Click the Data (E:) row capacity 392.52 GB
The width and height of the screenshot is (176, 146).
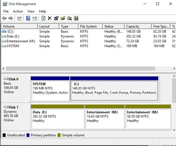coord(133,36)
